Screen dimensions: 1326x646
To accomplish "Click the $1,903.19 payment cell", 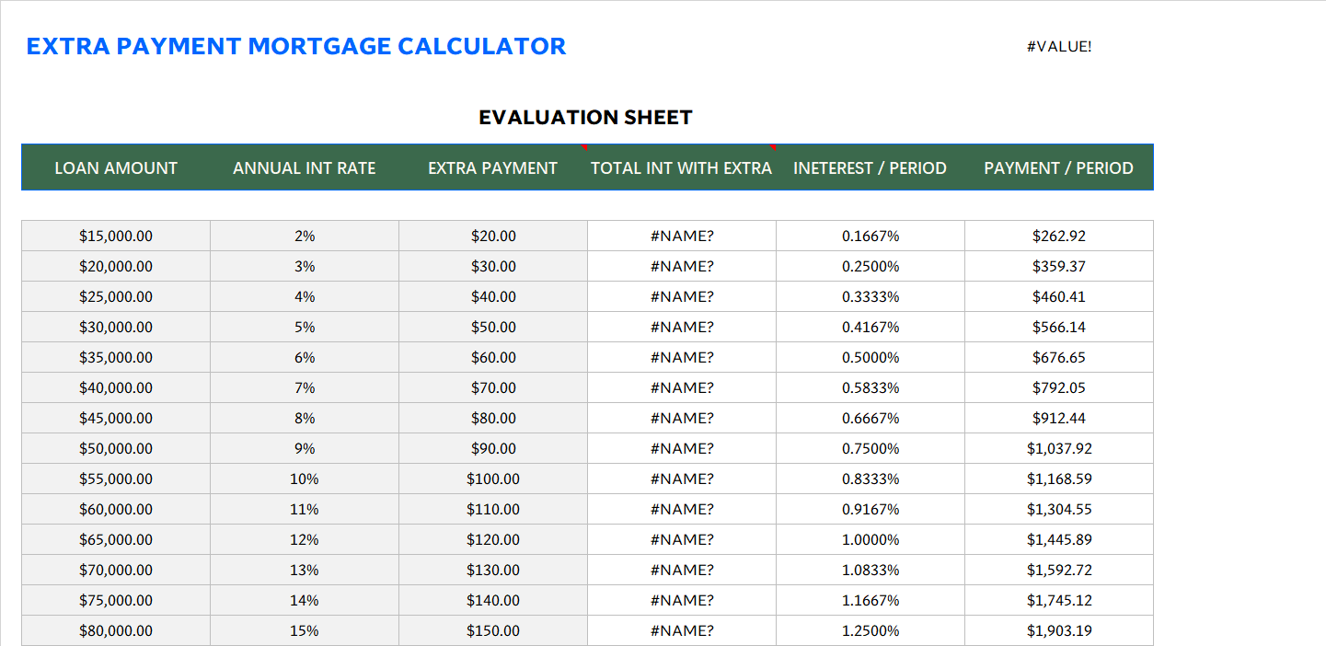I will tap(1059, 630).
